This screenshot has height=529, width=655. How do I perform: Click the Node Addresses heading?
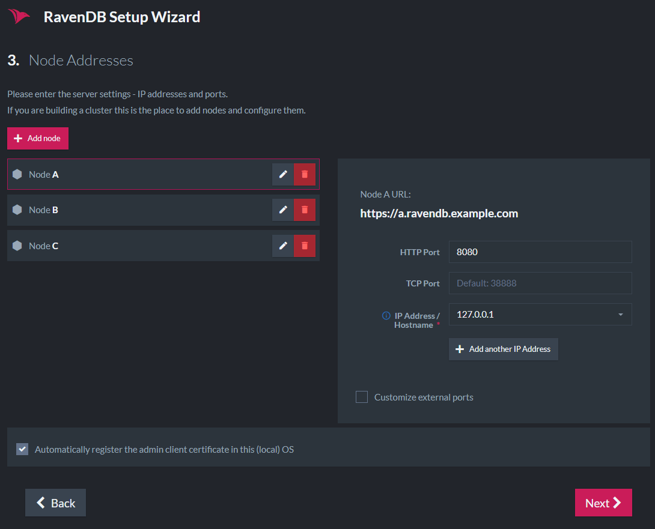[x=81, y=61]
